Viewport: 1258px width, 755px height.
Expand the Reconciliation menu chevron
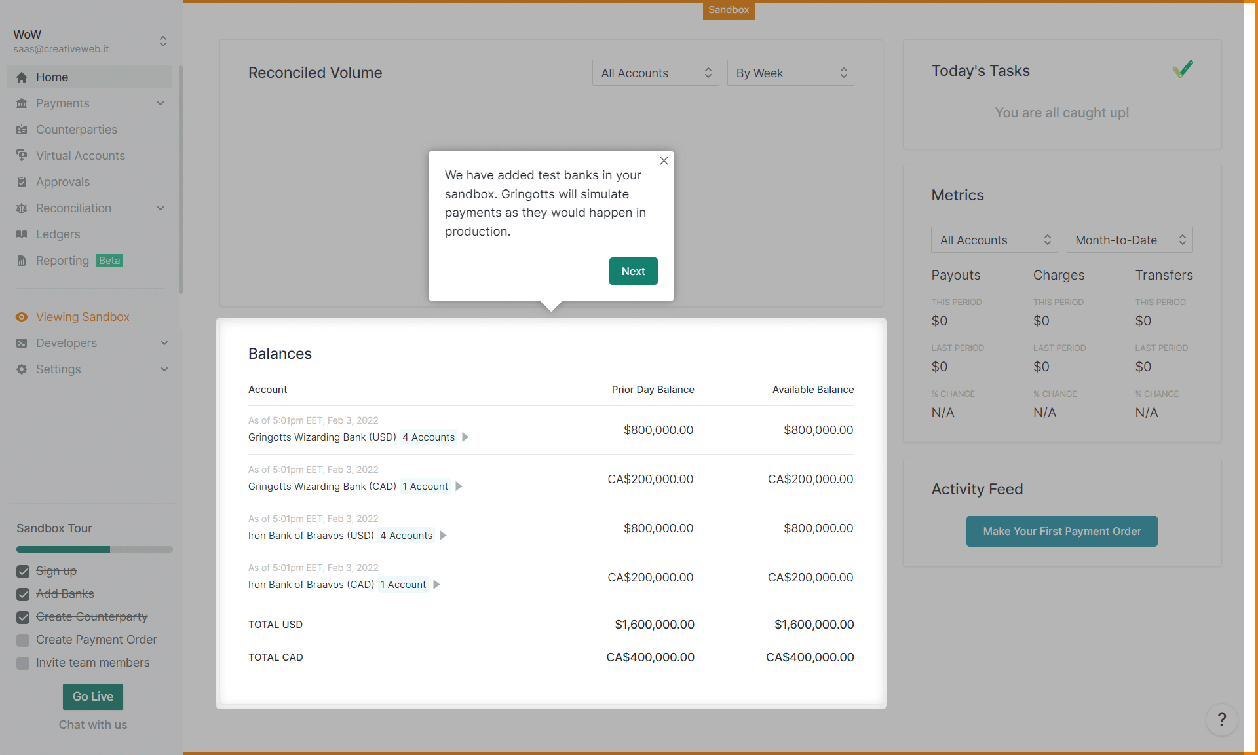pyautogui.click(x=161, y=208)
